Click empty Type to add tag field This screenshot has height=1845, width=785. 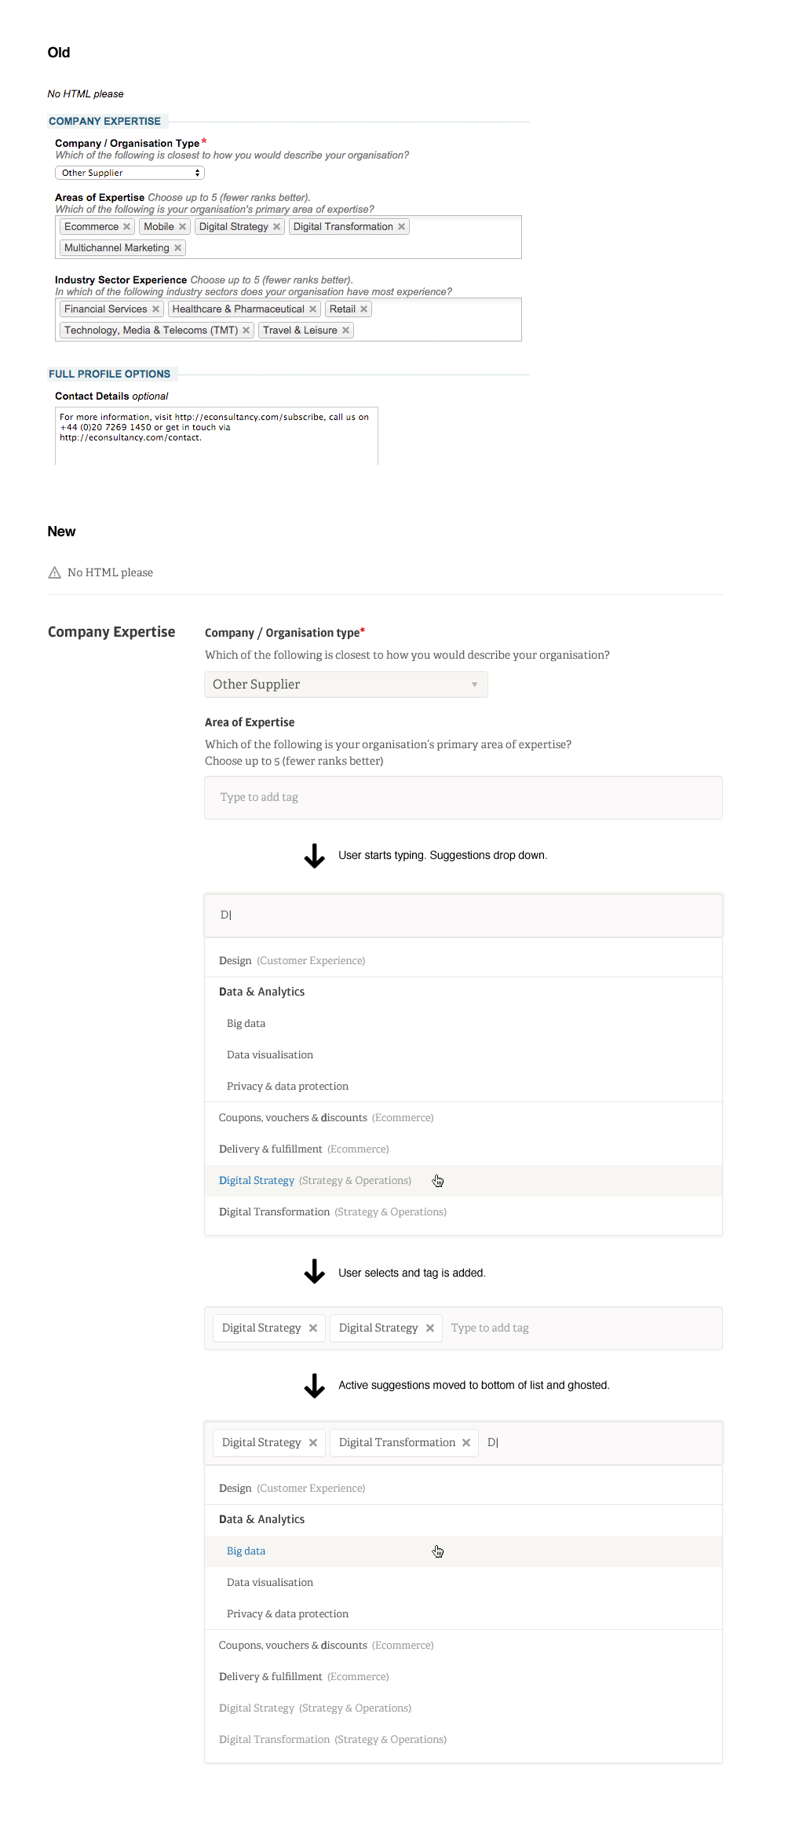(x=463, y=798)
